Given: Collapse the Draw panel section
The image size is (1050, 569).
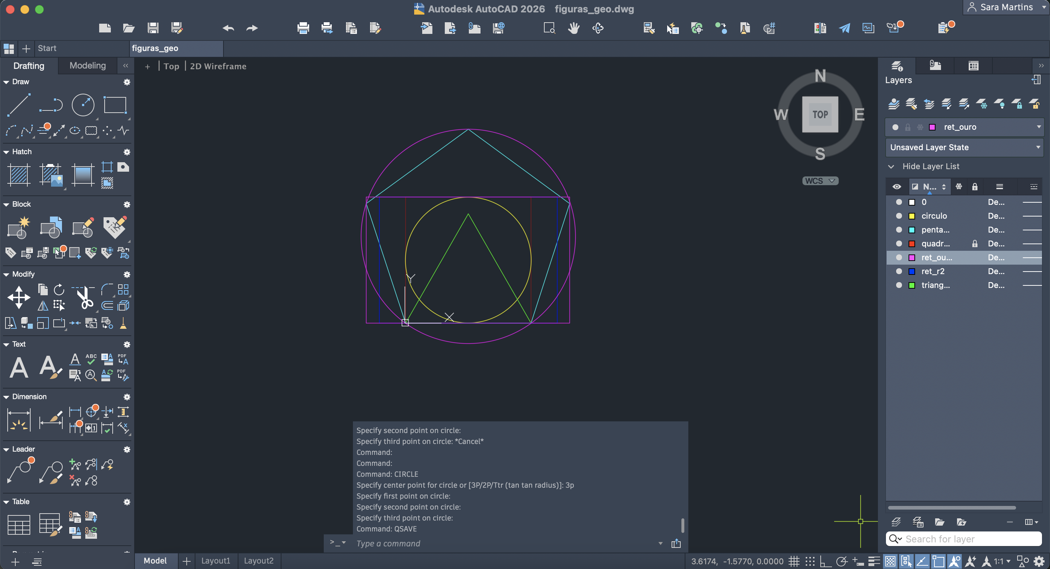Looking at the screenshot, I should coord(7,82).
